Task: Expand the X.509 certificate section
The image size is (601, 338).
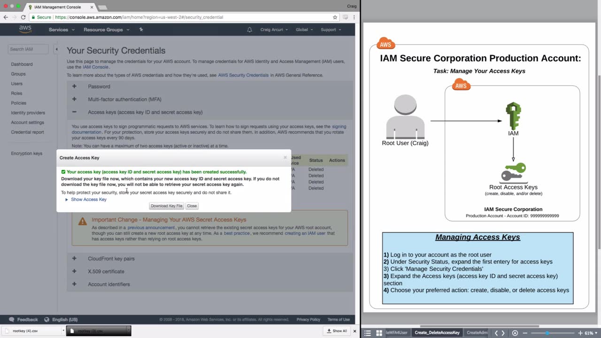Action: click(74, 271)
